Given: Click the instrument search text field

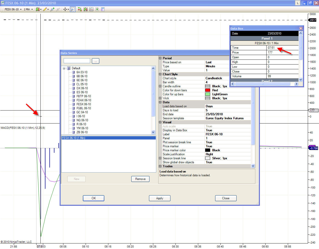Looking at the screenshot, I should pyautogui.click(x=77, y=61).
